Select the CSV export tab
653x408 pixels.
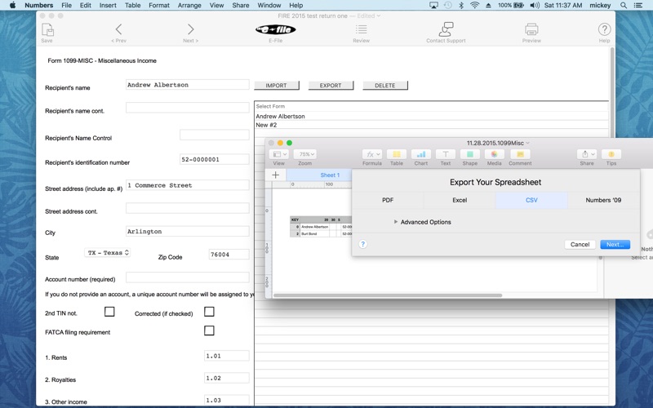(x=531, y=200)
